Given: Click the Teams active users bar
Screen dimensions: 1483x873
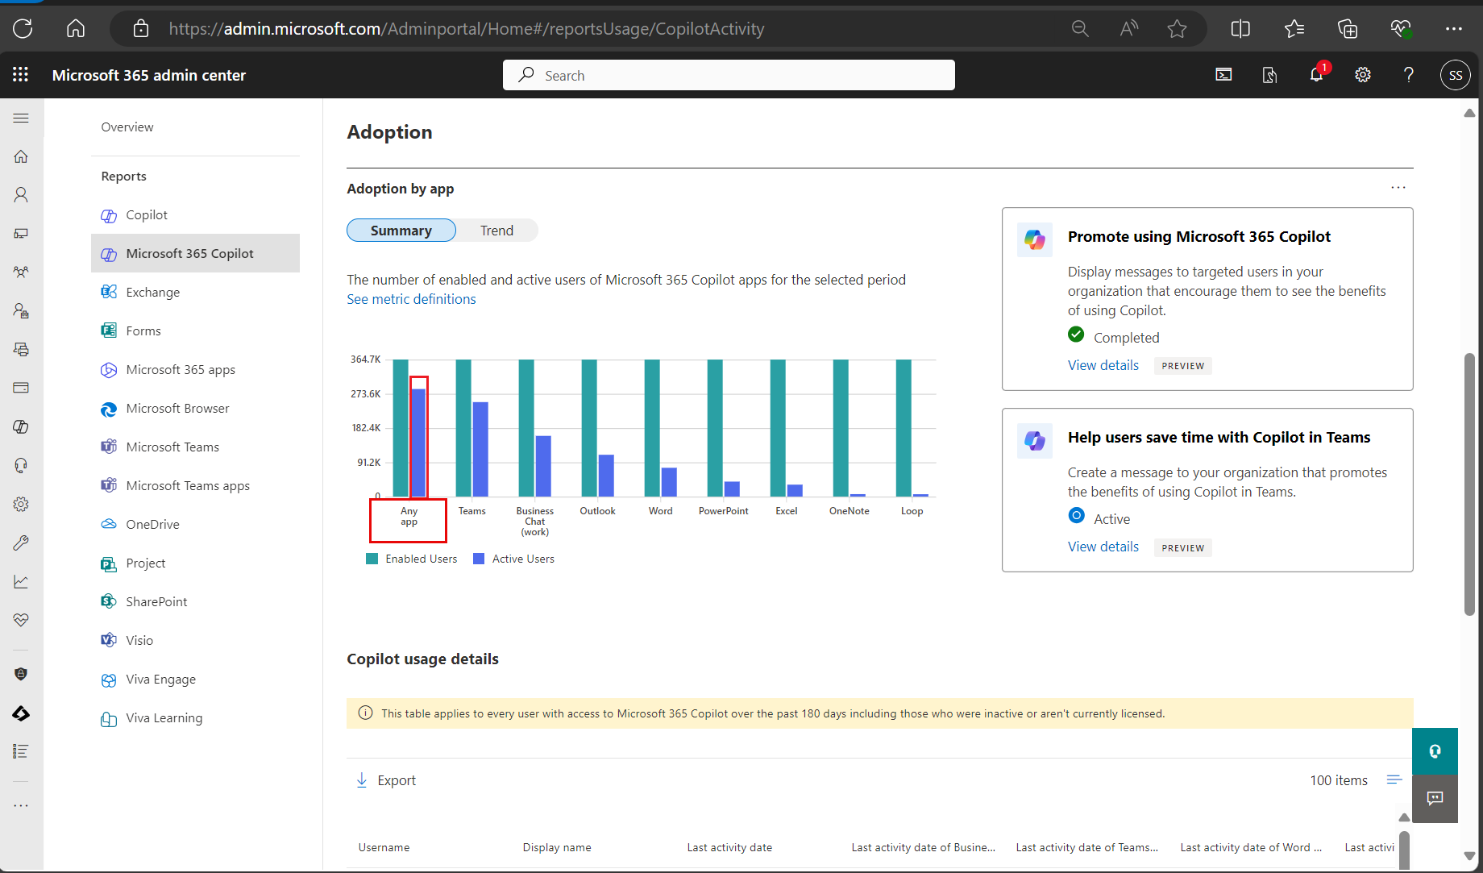Looking at the screenshot, I should (x=480, y=449).
